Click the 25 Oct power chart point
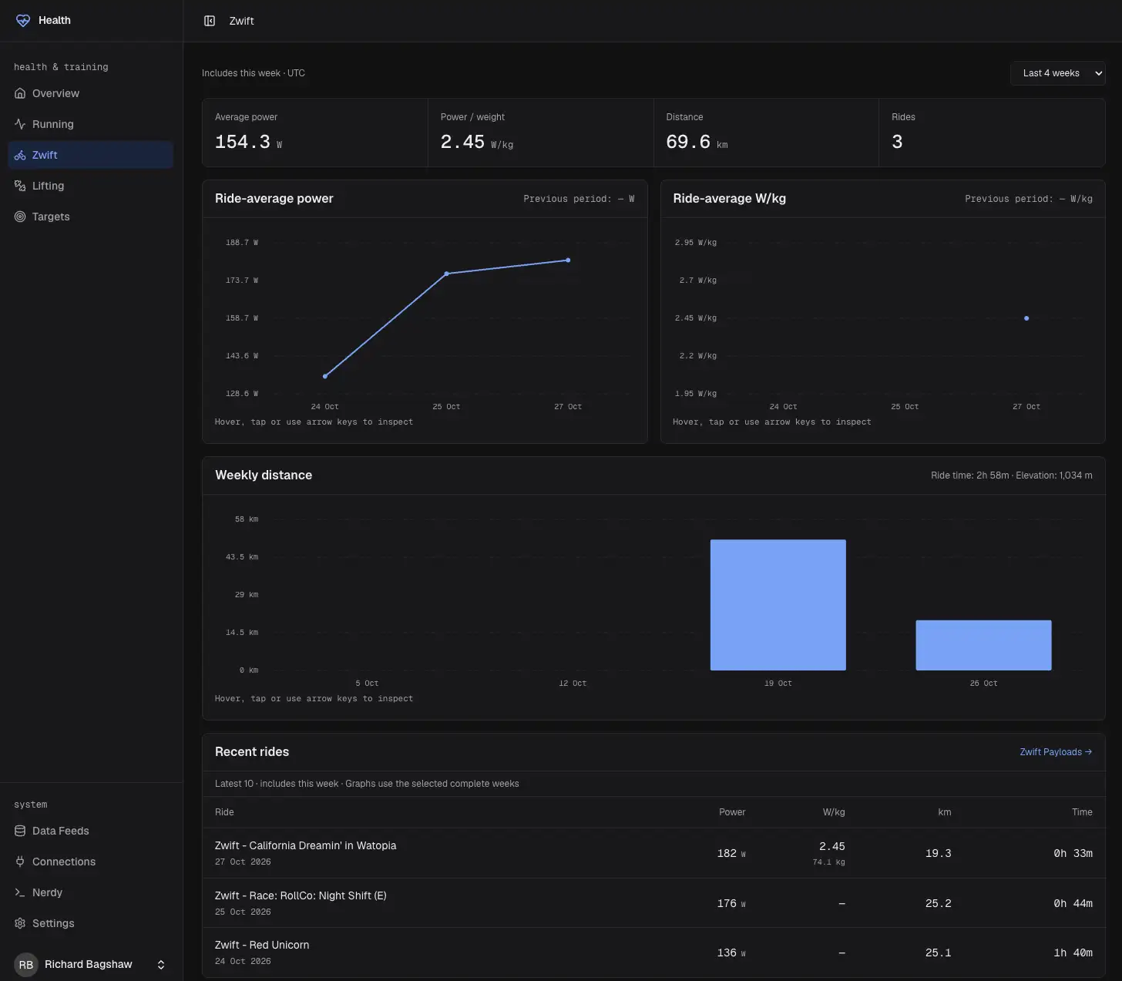Image resolution: width=1122 pixels, height=981 pixels. click(446, 274)
